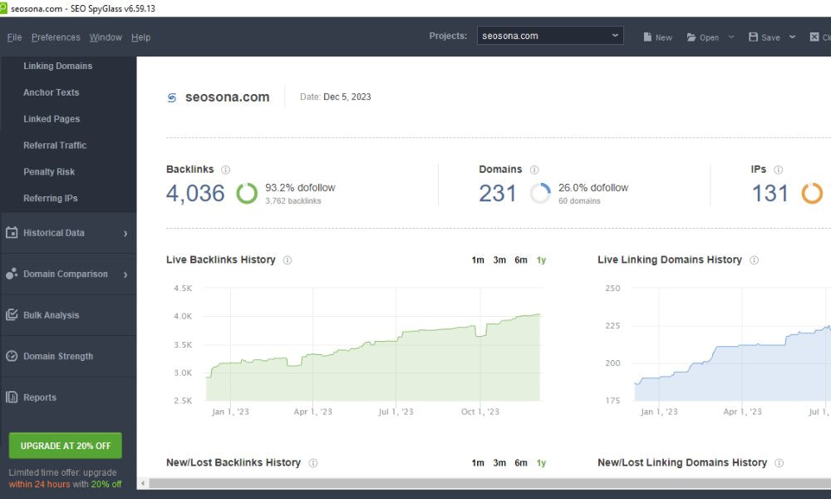Set Live Backlinks History range to 1y
Screen dimensions: 831x499
click(x=541, y=259)
